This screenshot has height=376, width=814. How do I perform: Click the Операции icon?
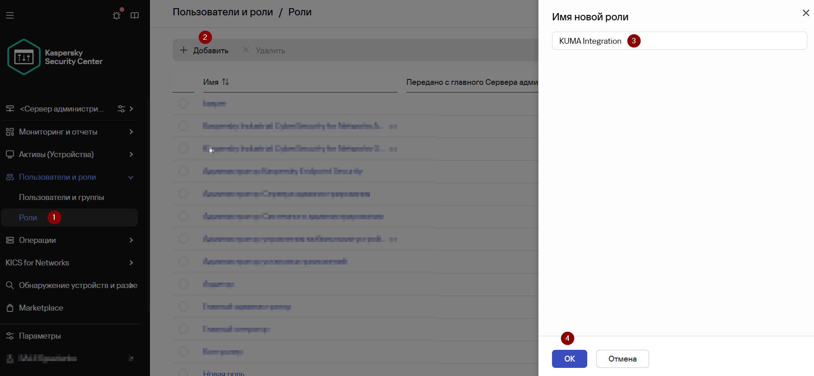coord(10,240)
